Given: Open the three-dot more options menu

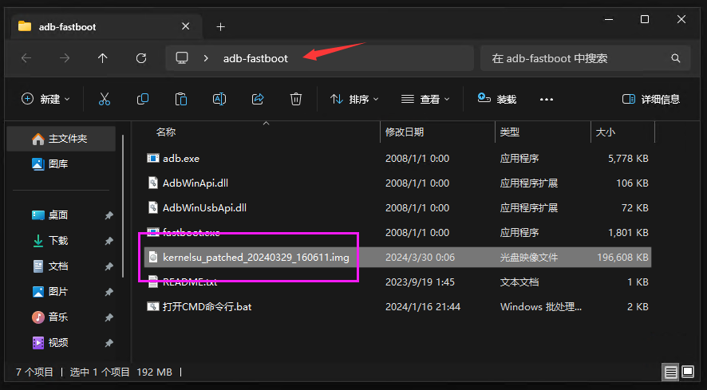Looking at the screenshot, I should coord(547,99).
